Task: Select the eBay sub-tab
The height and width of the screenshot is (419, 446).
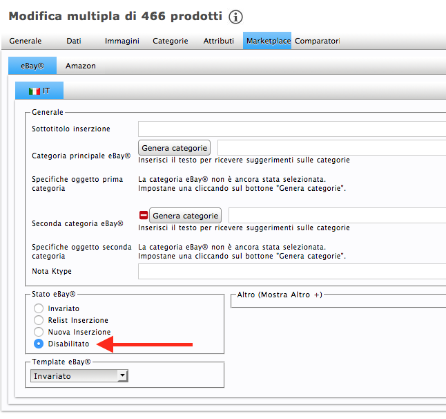Action: click(32, 66)
